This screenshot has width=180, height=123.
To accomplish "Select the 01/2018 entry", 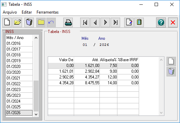I will tap(19, 55).
